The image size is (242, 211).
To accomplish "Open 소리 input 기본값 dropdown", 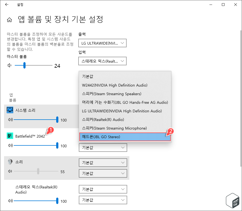I will click(x=103, y=173).
